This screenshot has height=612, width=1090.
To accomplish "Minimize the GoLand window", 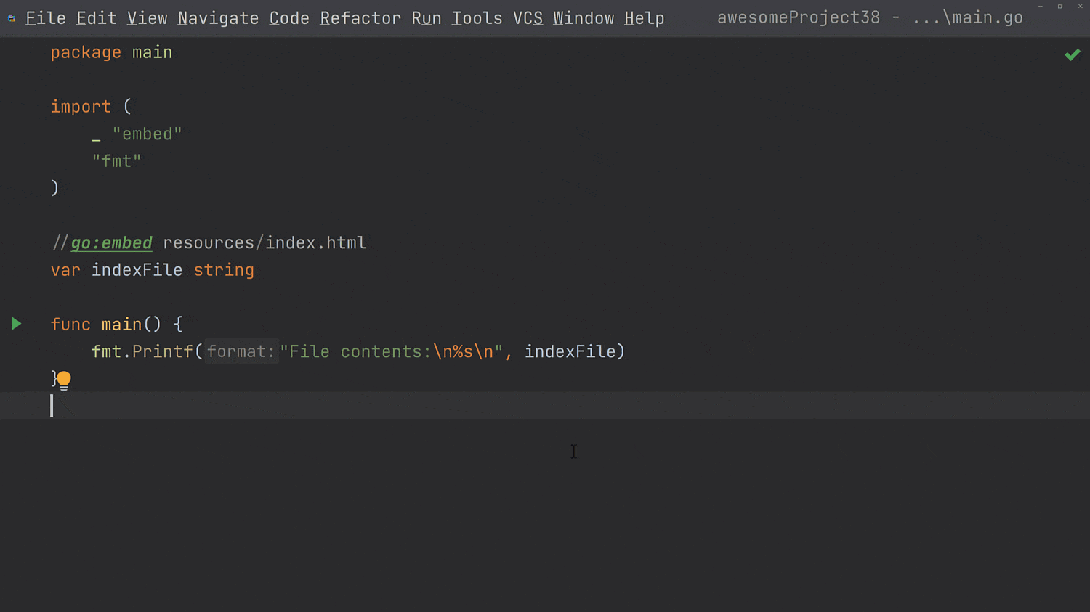I will click(x=1040, y=6).
